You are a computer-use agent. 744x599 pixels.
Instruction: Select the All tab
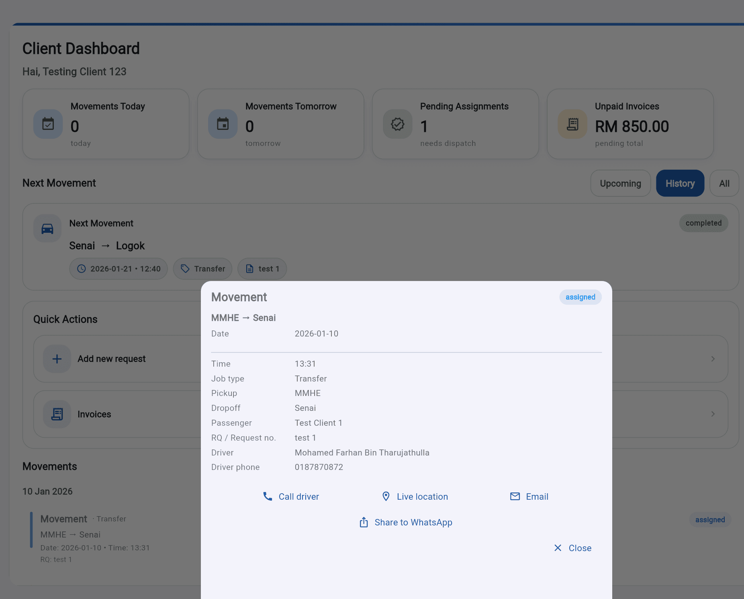[x=724, y=183]
